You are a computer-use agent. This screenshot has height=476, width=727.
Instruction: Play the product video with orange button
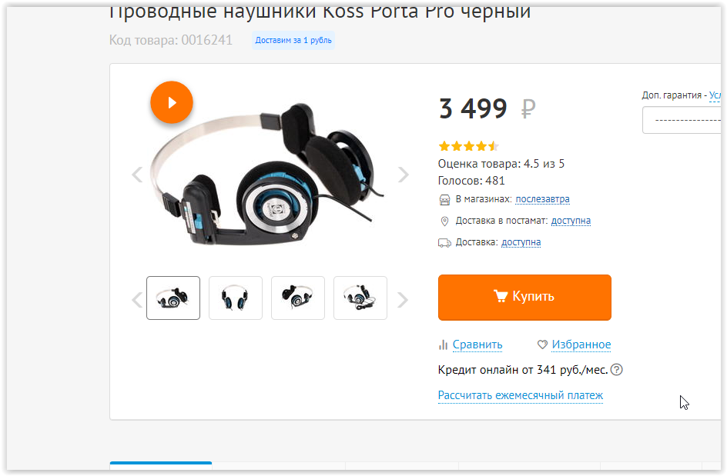[172, 102]
